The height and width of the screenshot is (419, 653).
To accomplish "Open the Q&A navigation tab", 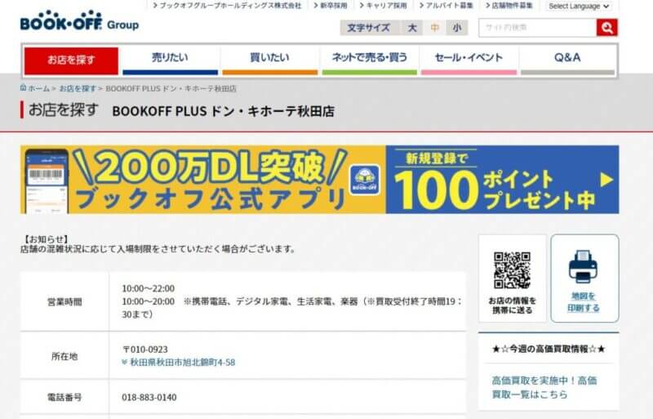I will [567, 61].
